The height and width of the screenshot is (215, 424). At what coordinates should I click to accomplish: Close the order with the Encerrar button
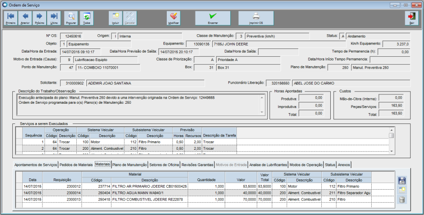pos(212,18)
